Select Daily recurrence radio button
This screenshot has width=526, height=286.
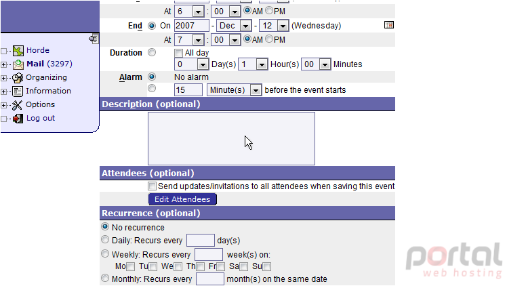click(105, 239)
